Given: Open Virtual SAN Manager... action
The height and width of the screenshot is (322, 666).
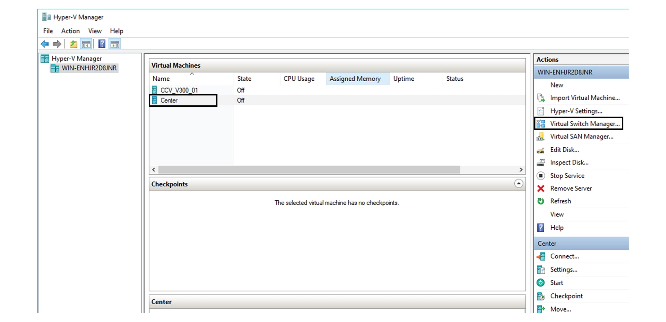Looking at the screenshot, I should click(582, 137).
